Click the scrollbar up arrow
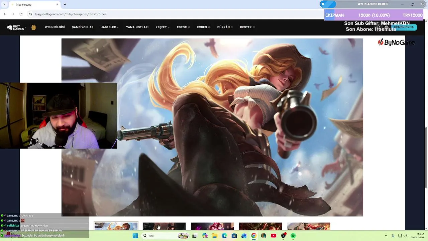428x241 pixels. tap(426, 22)
